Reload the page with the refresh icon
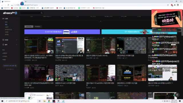The image size is (183, 103). (8, 5)
